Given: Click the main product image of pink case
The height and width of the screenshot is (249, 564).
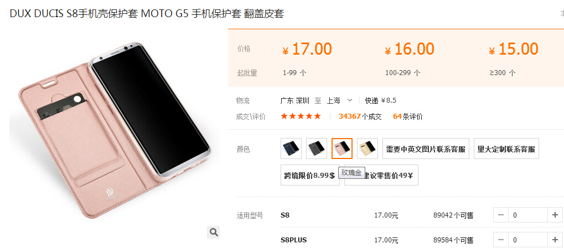Looking at the screenshot, I should [x=115, y=131].
